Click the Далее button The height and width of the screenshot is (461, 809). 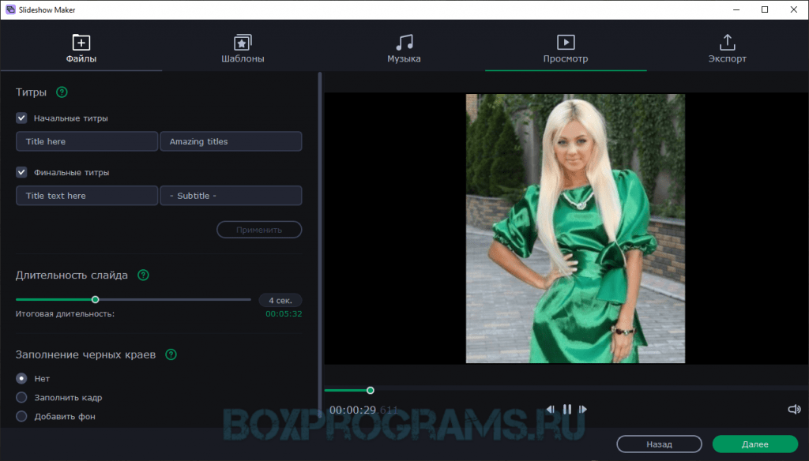tap(754, 444)
